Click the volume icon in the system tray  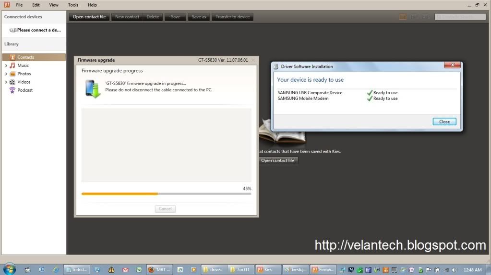click(x=455, y=270)
